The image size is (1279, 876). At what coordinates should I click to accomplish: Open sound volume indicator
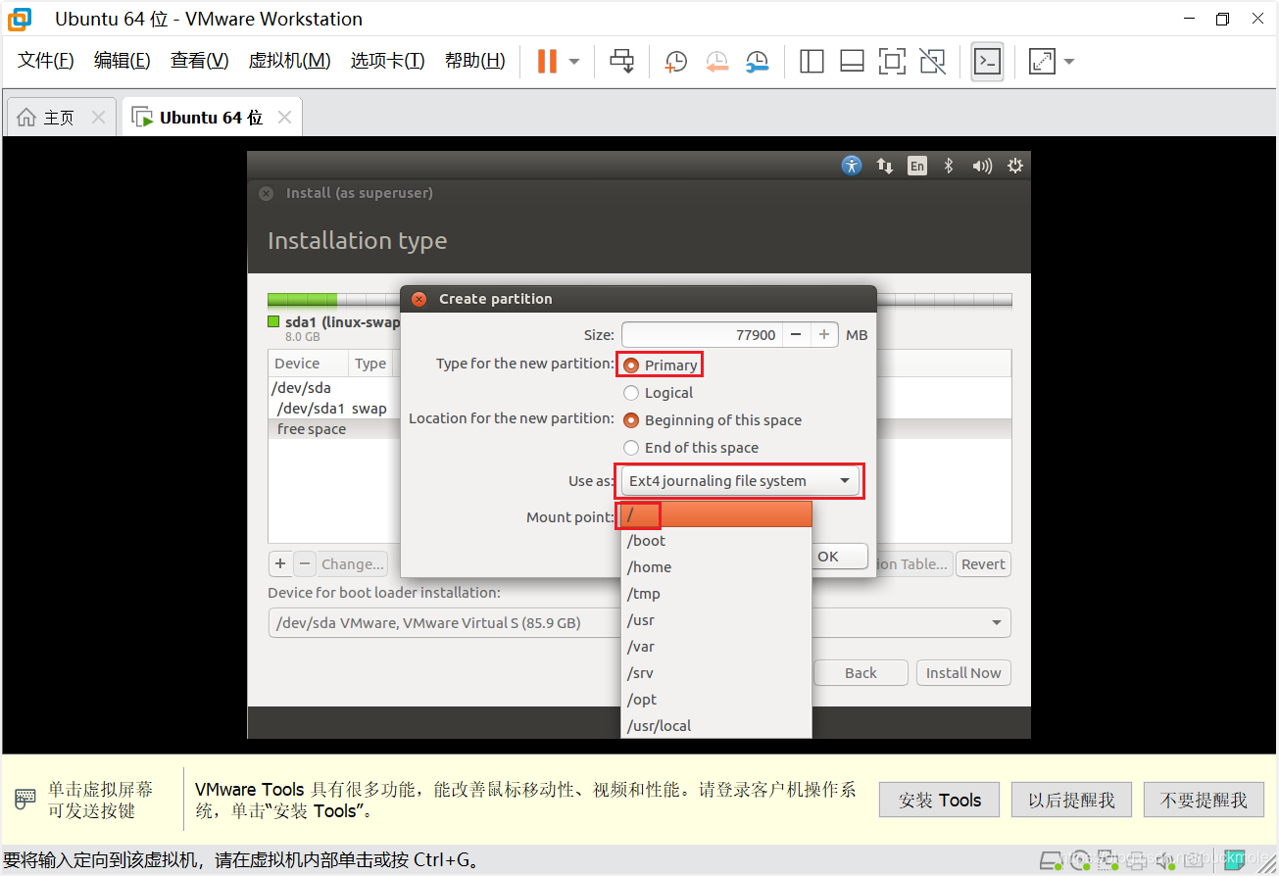point(982,166)
